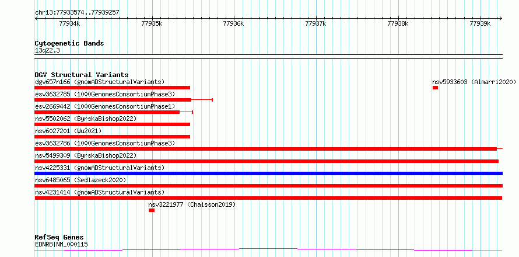
Task: Click the 77934k ruler tick label
Action: 69,23
